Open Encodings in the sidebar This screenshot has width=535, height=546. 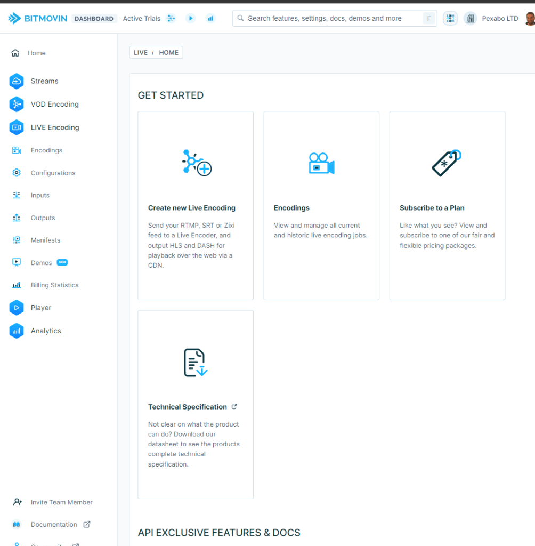[x=47, y=150]
